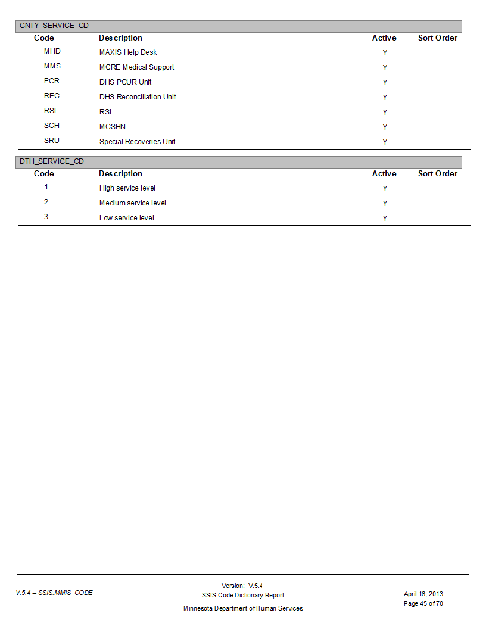Click Medium service level description
The width and height of the screenshot is (486, 629).
point(133,203)
